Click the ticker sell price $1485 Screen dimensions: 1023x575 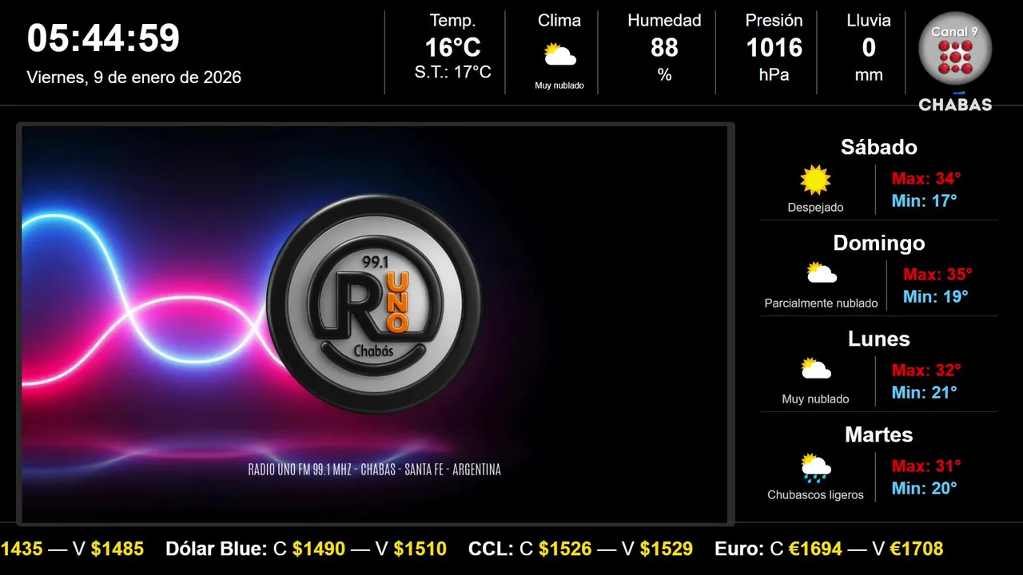tap(117, 549)
